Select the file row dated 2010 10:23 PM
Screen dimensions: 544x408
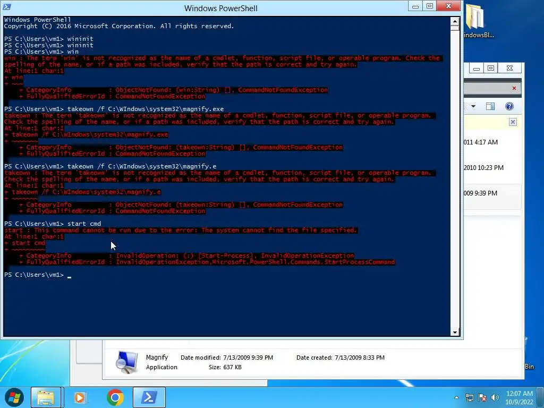492,167
